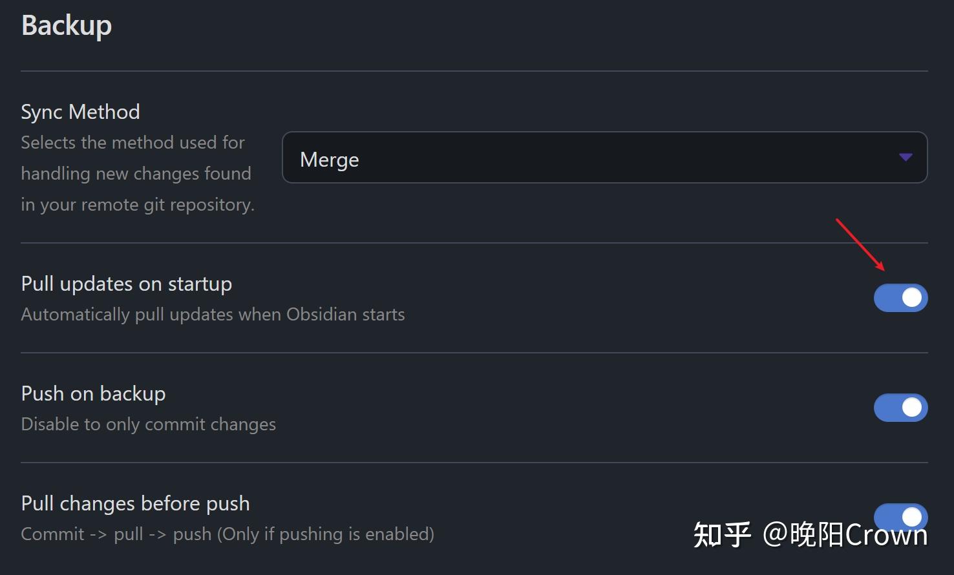The width and height of the screenshot is (954, 575).
Task: Click the Pull changes before push title
Action: (135, 503)
